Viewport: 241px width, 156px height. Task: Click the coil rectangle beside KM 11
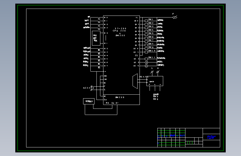click(146, 59)
